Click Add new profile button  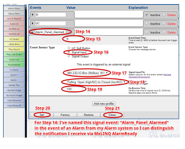coord(104,104)
